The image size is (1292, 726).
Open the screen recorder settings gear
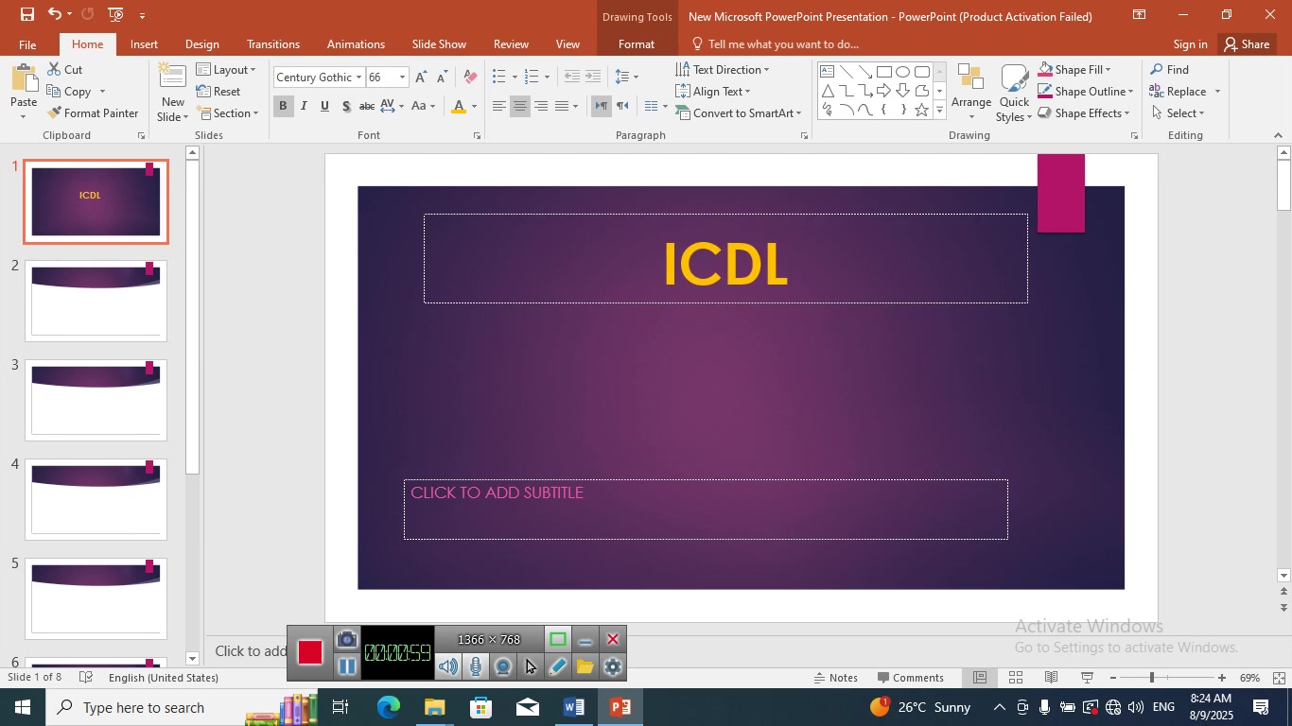coord(613,666)
